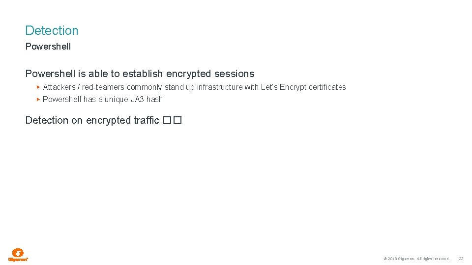
Task: Select the first empty square after traffic
Action: (167, 121)
